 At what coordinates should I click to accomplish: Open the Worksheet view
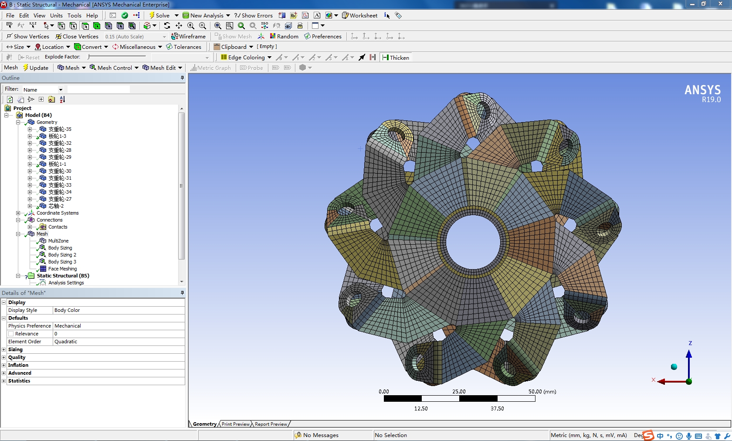(359, 15)
